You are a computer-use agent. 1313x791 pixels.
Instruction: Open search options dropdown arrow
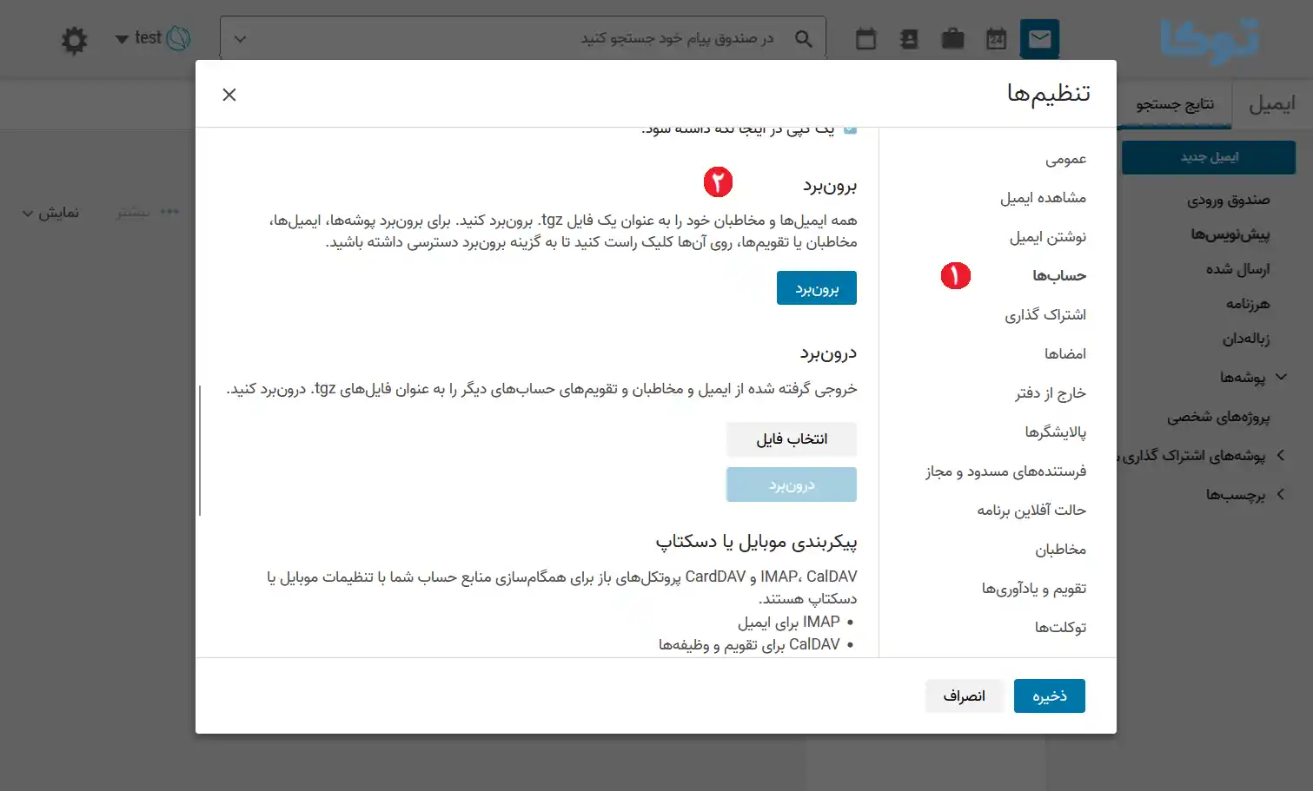coord(241,39)
